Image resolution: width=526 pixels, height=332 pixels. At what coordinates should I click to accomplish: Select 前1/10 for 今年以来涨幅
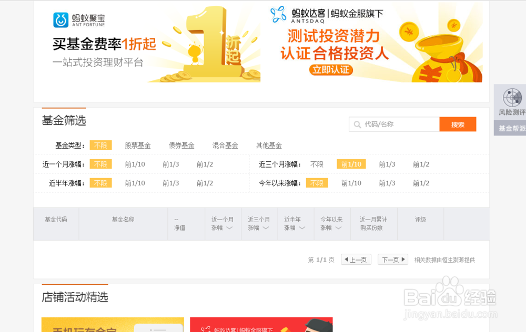click(351, 183)
